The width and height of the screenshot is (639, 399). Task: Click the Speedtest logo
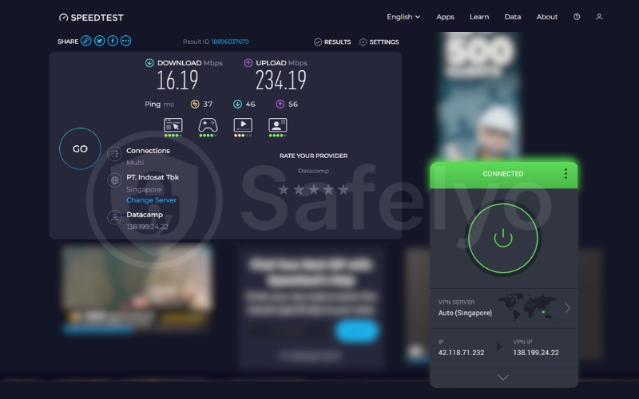click(91, 17)
